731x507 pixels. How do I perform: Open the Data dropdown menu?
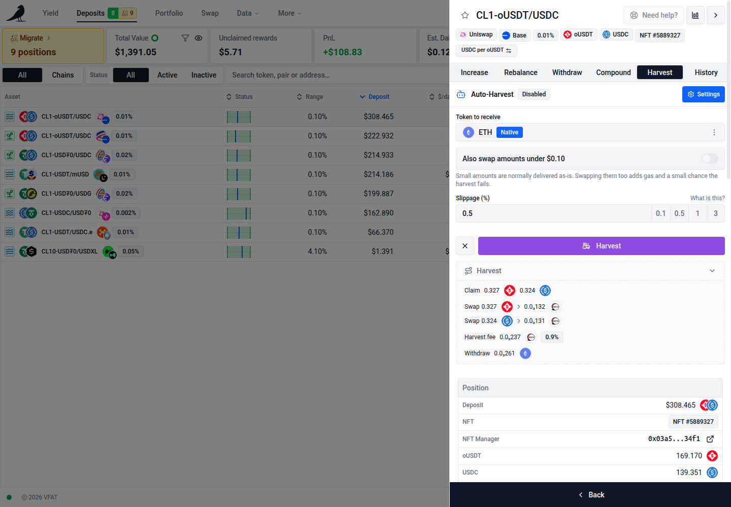coord(248,13)
